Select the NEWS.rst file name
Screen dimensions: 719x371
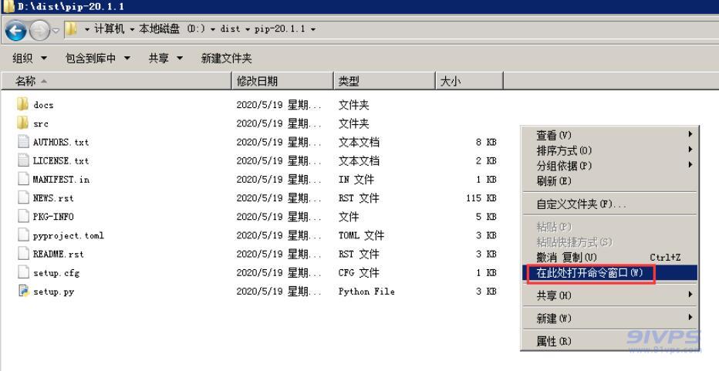tap(53, 198)
